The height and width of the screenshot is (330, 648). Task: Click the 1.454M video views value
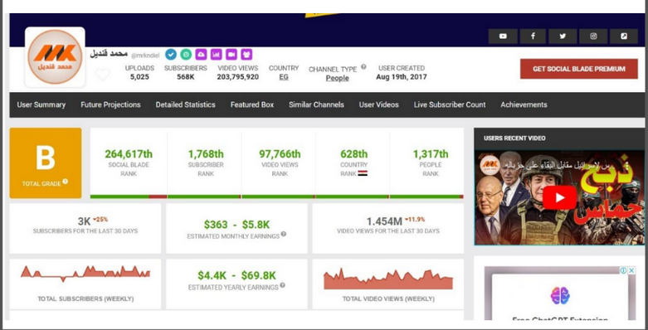(x=384, y=221)
